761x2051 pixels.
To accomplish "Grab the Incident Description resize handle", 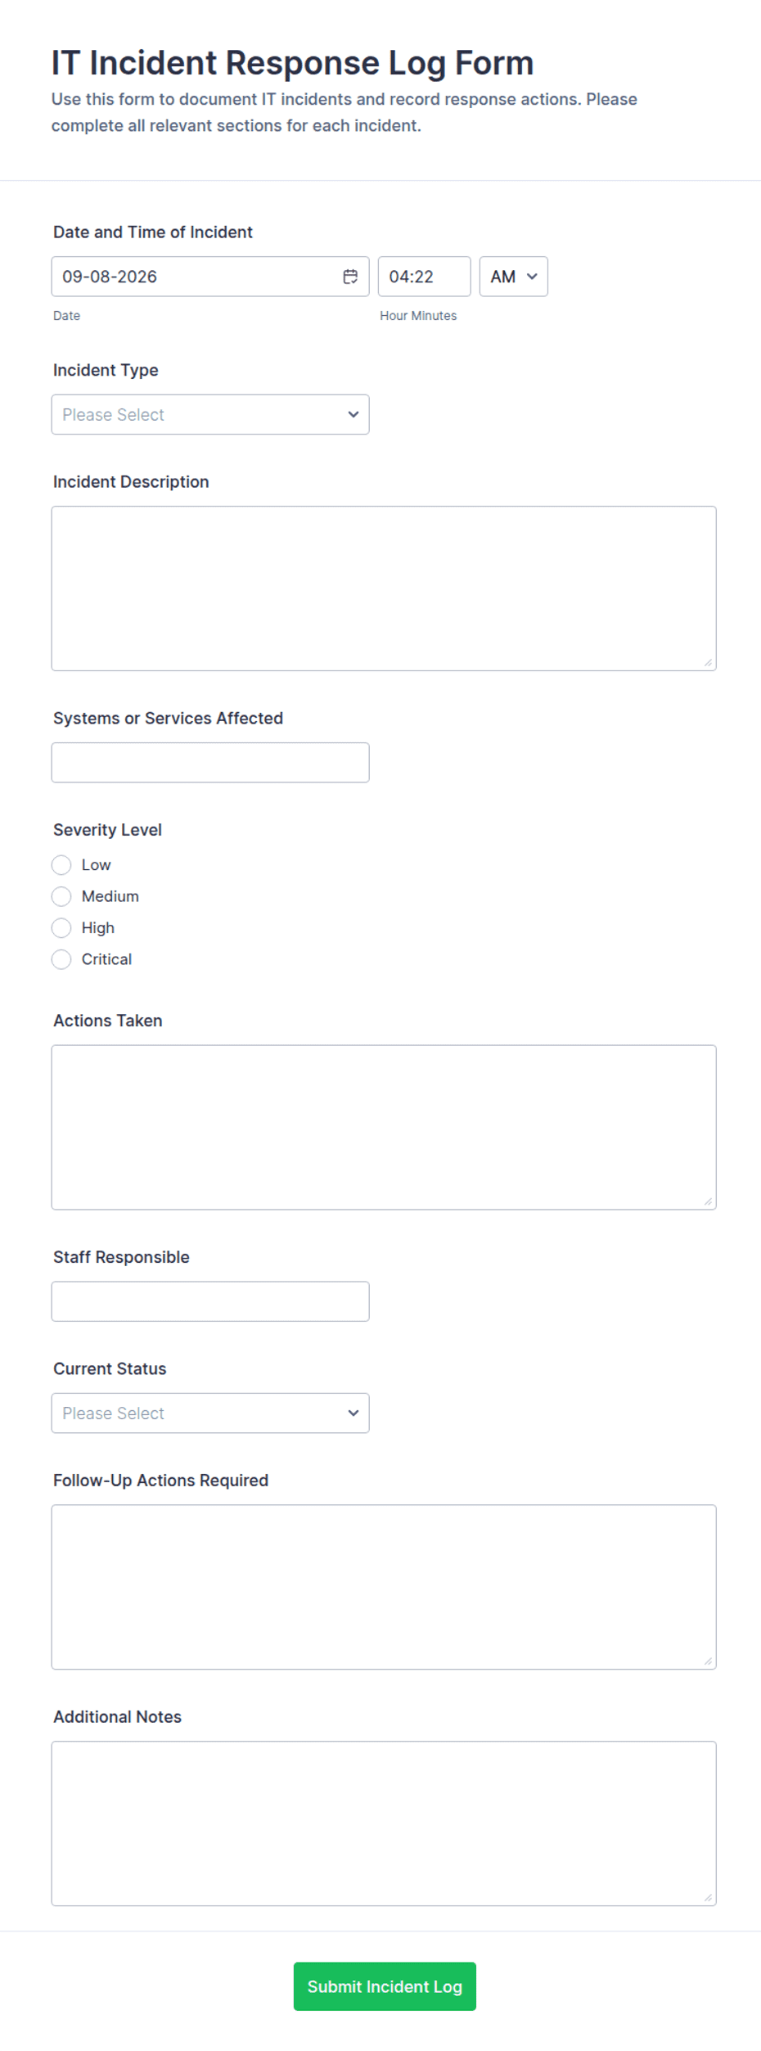I will (708, 662).
